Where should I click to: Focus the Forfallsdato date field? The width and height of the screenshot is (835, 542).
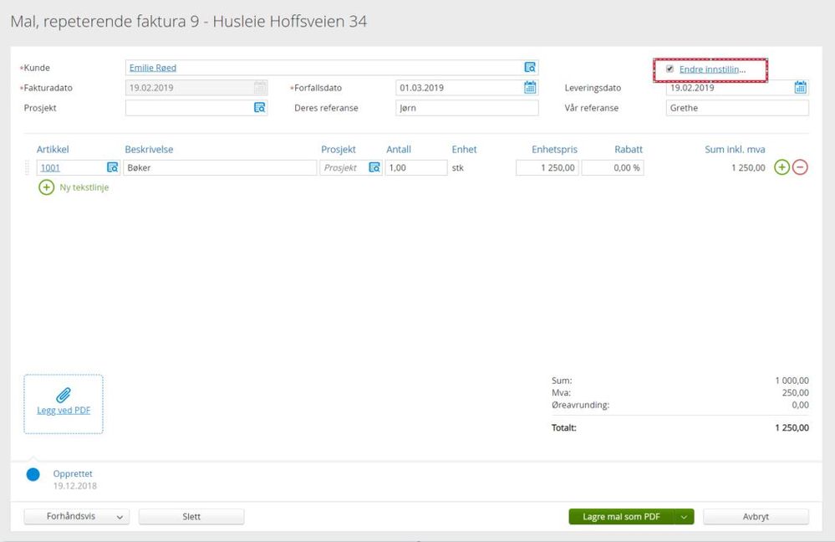pyautogui.click(x=467, y=87)
